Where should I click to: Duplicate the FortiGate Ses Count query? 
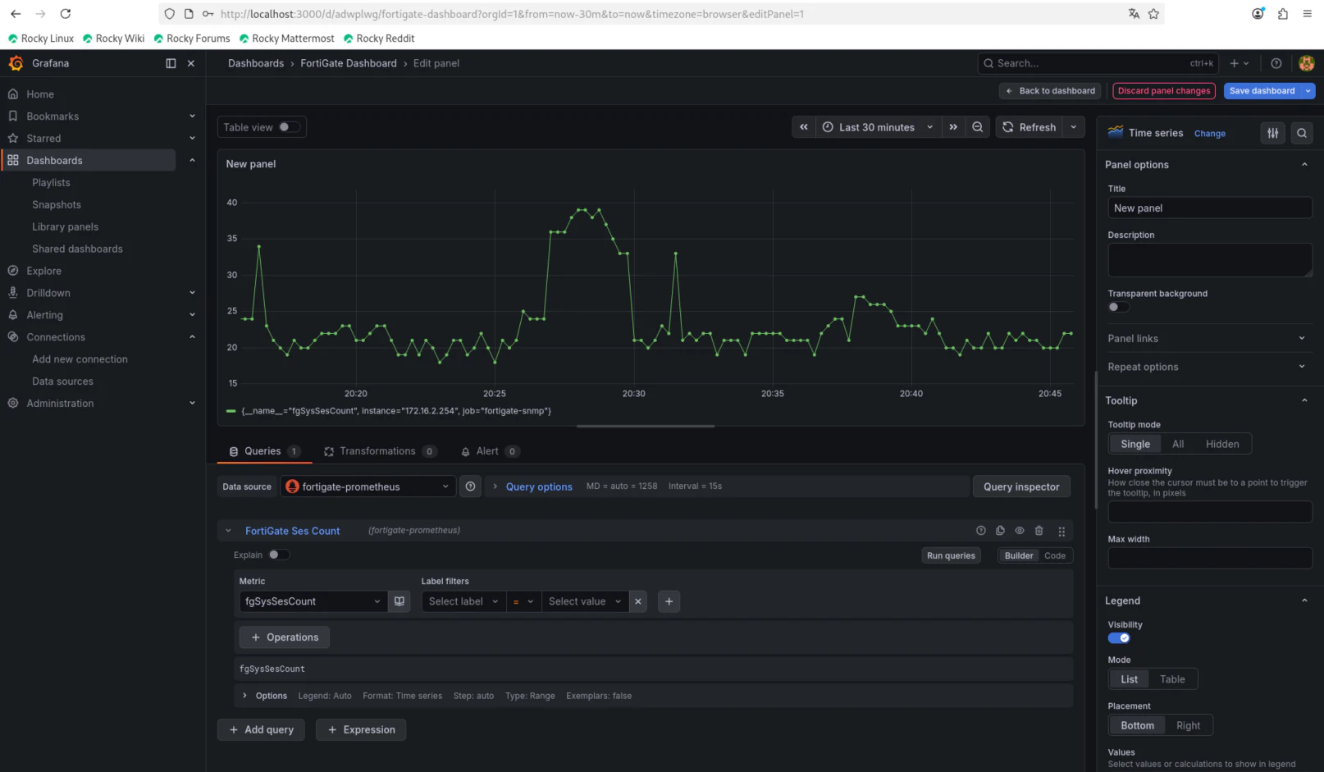click(x=1000, y=531)
